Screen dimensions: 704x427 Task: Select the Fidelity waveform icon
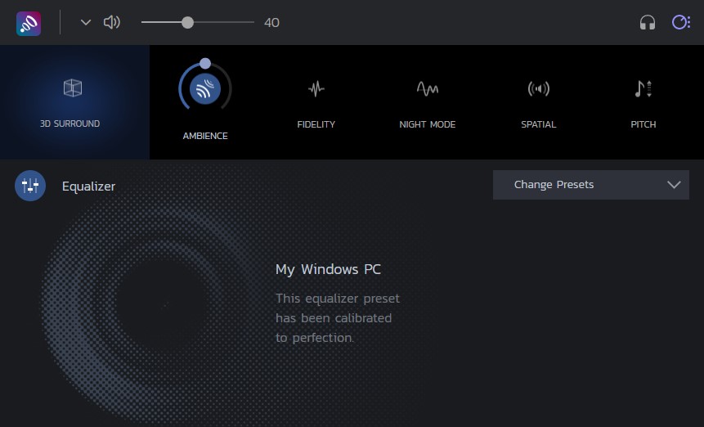[316, 88]
